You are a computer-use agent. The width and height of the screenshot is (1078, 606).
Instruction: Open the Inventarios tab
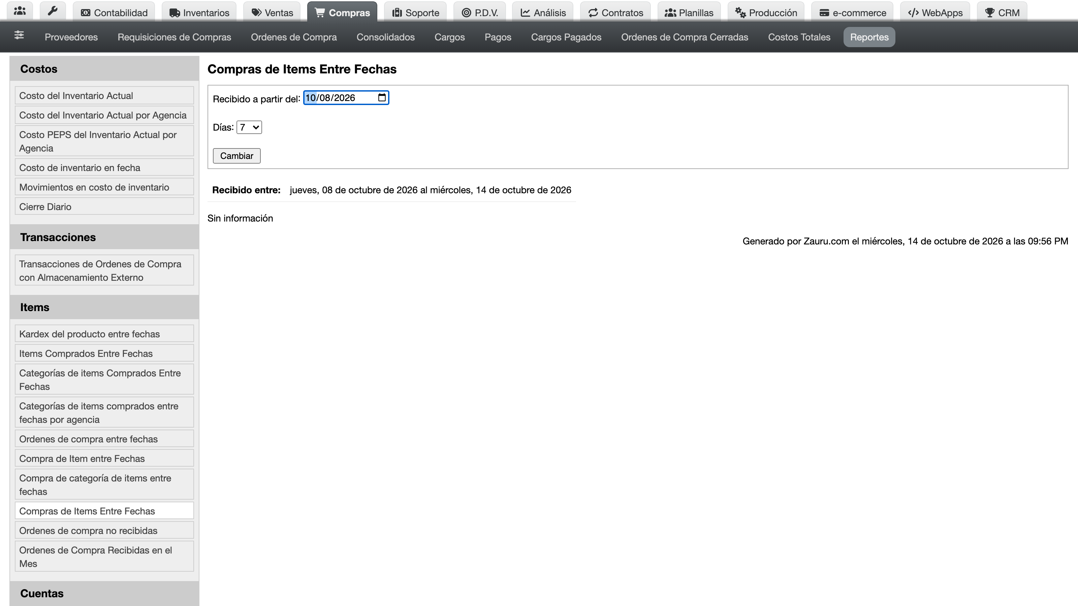tap(199, 12)
